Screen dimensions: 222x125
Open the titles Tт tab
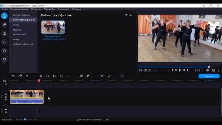pos(5,42)
